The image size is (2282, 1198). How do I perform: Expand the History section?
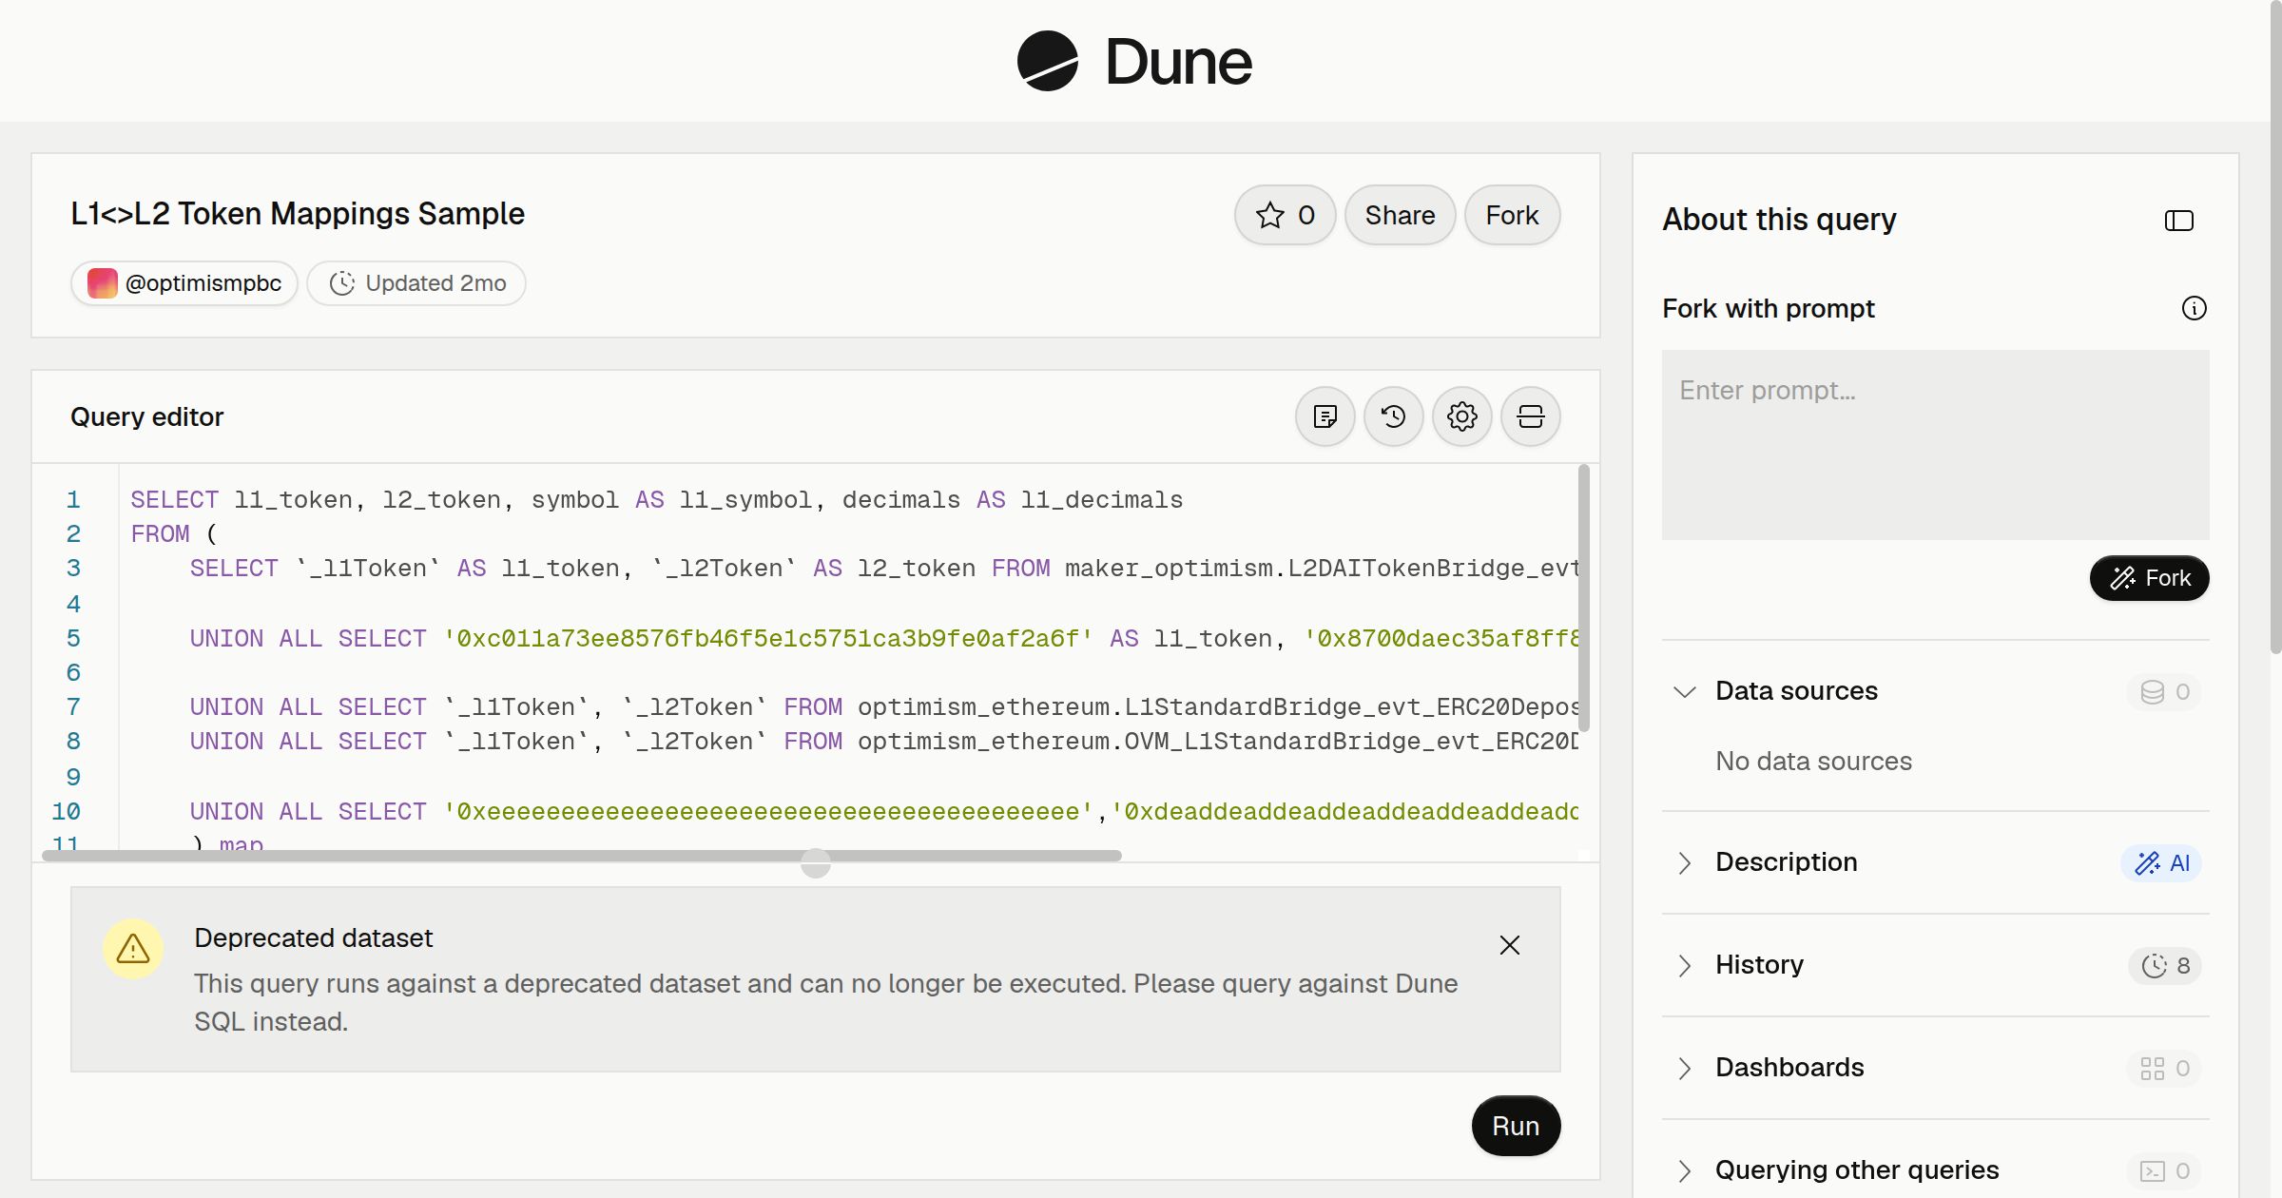click(1684, 965)
